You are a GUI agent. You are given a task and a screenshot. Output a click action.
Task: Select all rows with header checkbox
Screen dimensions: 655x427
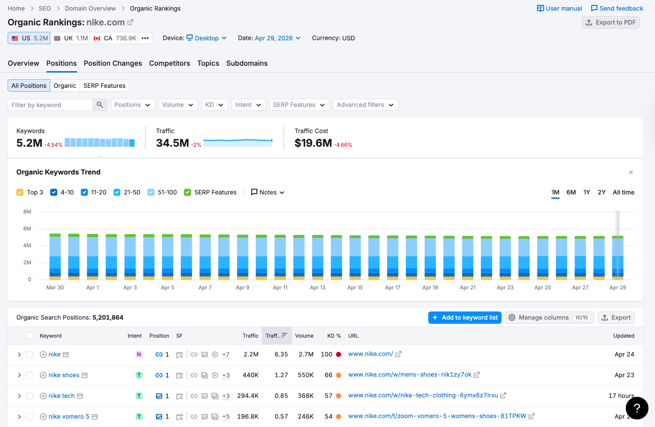pos(29,336)
